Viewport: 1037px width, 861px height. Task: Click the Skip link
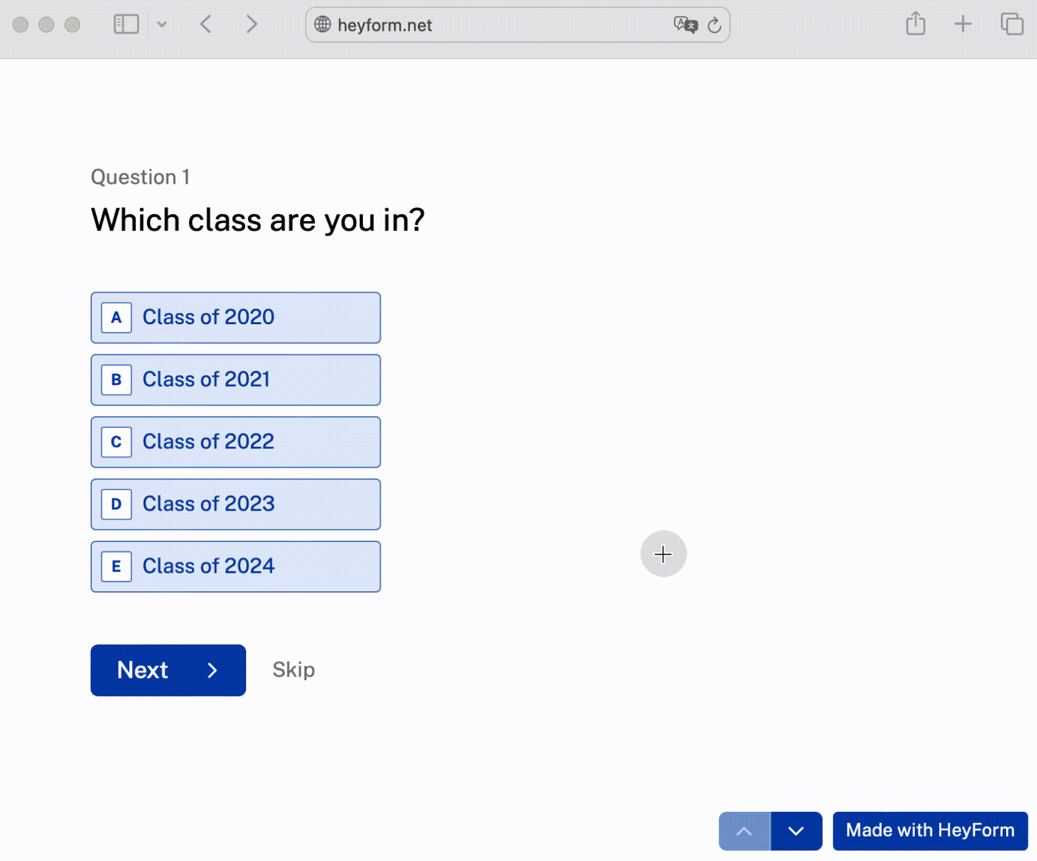click(x=293, y=670)
